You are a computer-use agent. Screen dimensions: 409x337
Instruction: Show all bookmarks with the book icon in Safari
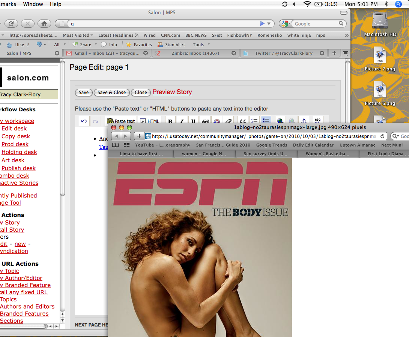115,145
